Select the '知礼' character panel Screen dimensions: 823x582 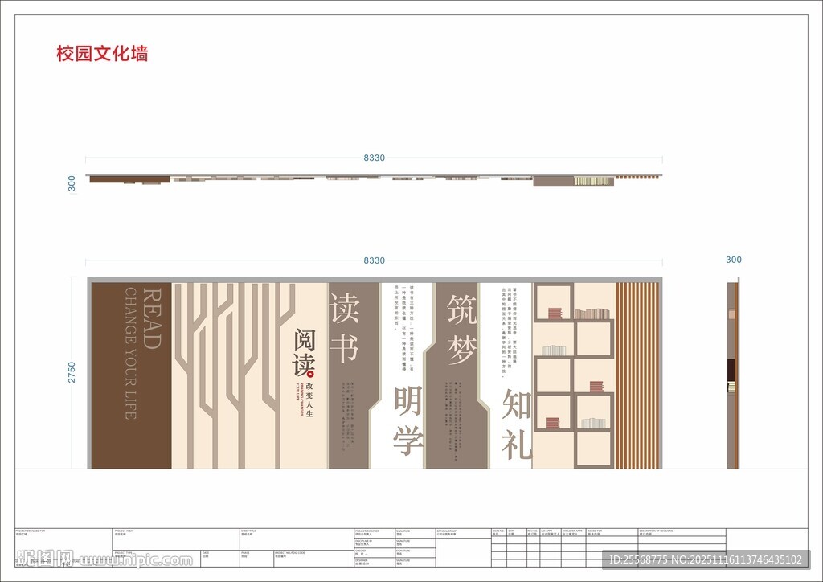pos(518,422)
